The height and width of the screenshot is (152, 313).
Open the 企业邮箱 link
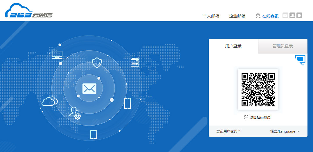(237, 16)
